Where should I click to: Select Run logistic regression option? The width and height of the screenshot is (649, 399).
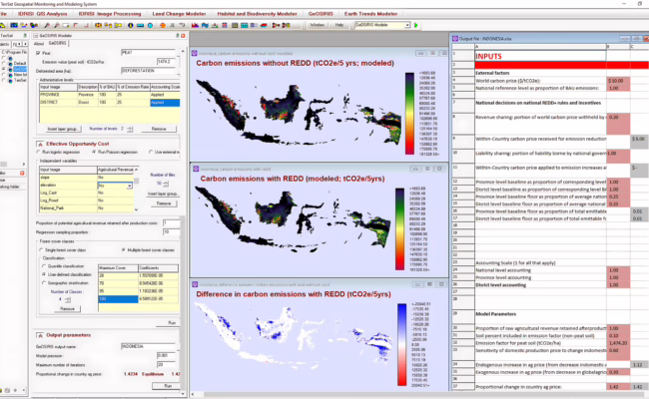39,153
